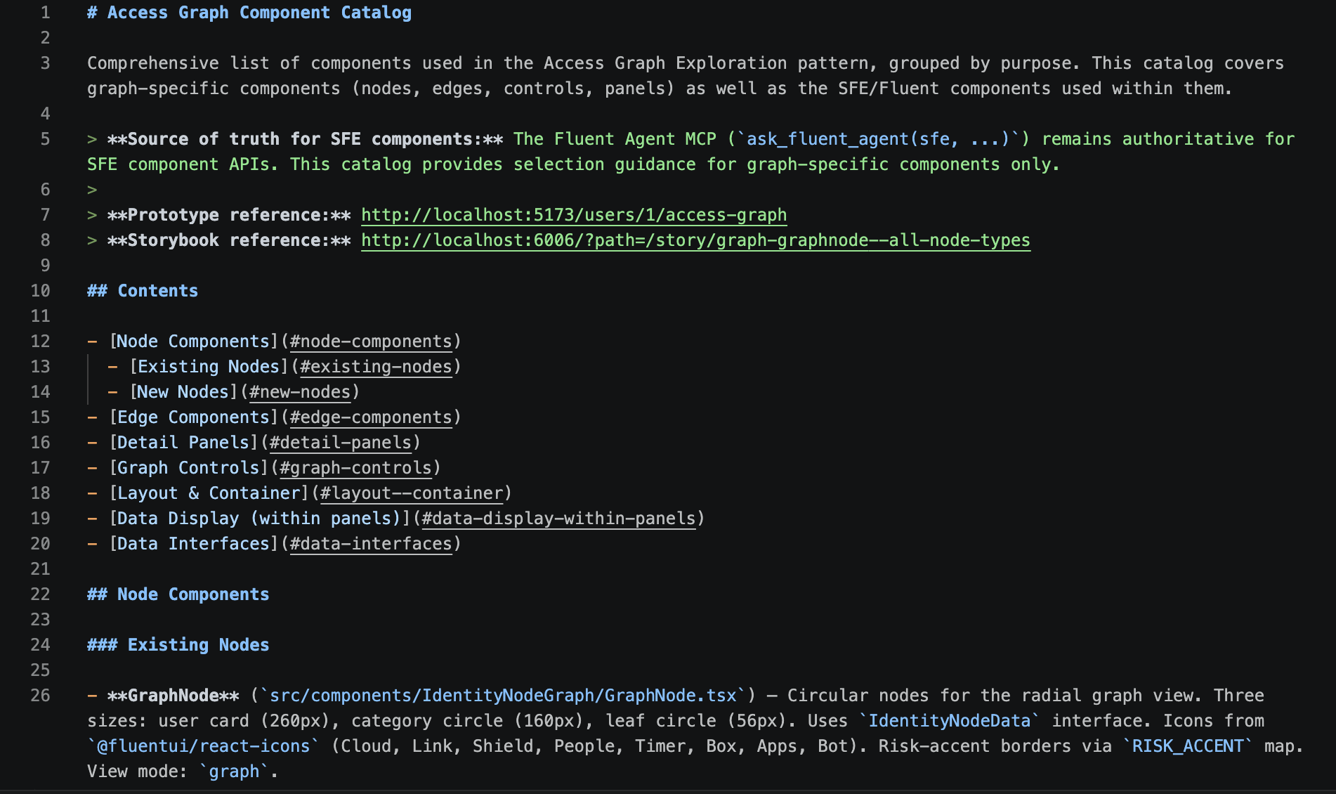Open the localhost:5173 access-graph prototype link
The height and width of the screenshot is (794, 1336).
[574, 215]
